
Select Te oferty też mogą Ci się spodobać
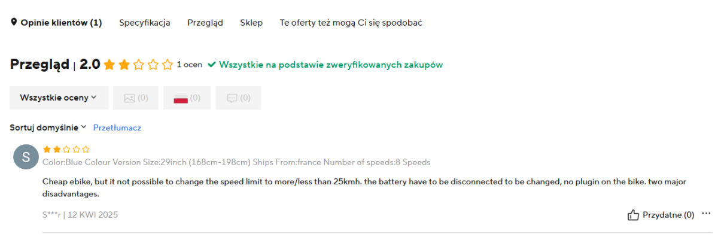(351, 23)
